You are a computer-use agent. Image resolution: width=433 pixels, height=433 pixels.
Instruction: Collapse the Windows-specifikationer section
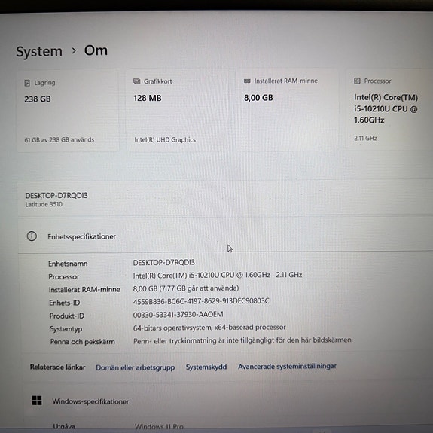(x=228, y=401)
